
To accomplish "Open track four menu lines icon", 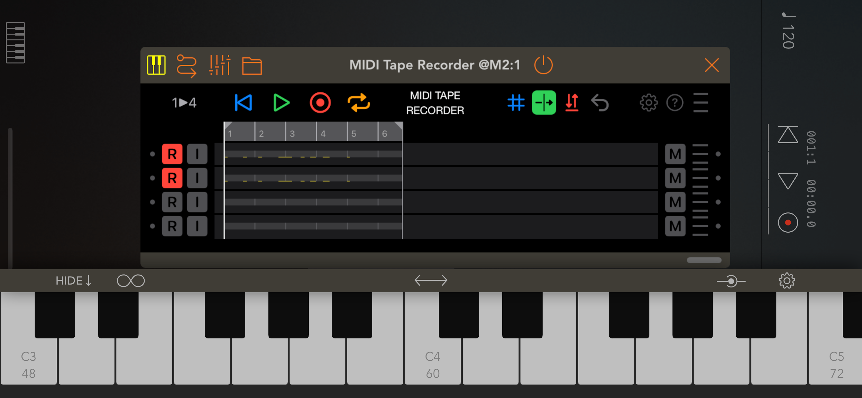I will pos(700,226).
